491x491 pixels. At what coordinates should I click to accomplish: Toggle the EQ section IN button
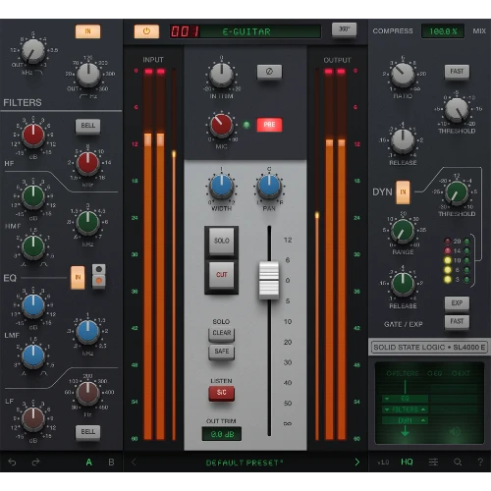click(78, 278)
